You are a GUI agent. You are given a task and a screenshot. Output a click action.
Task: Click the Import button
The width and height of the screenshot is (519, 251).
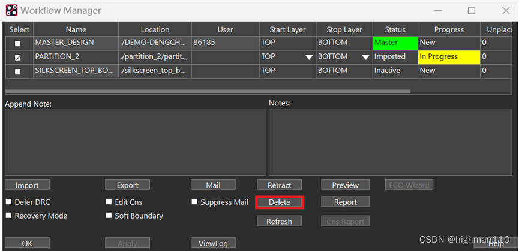pos(27,185)
